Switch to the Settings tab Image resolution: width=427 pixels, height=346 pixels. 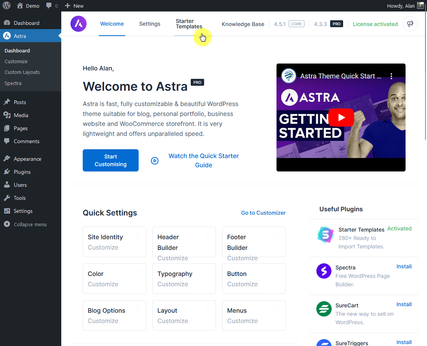[x=150, y=24]
